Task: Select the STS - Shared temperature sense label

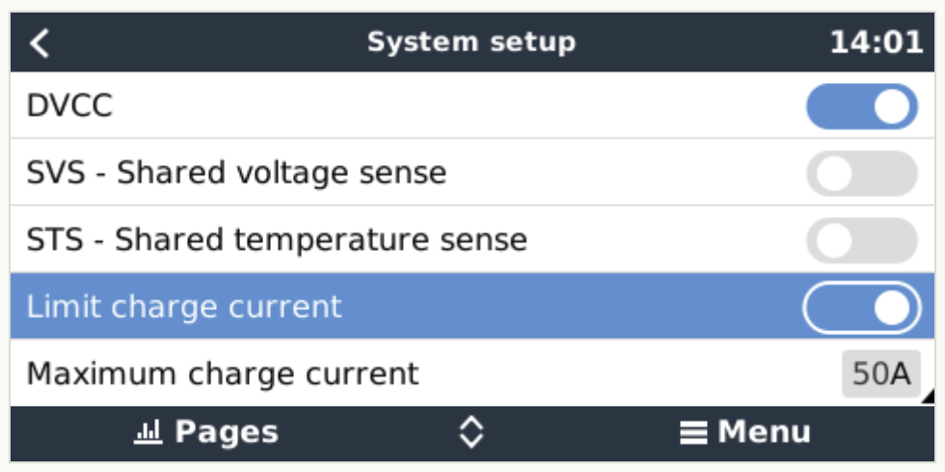Action: 277,240
